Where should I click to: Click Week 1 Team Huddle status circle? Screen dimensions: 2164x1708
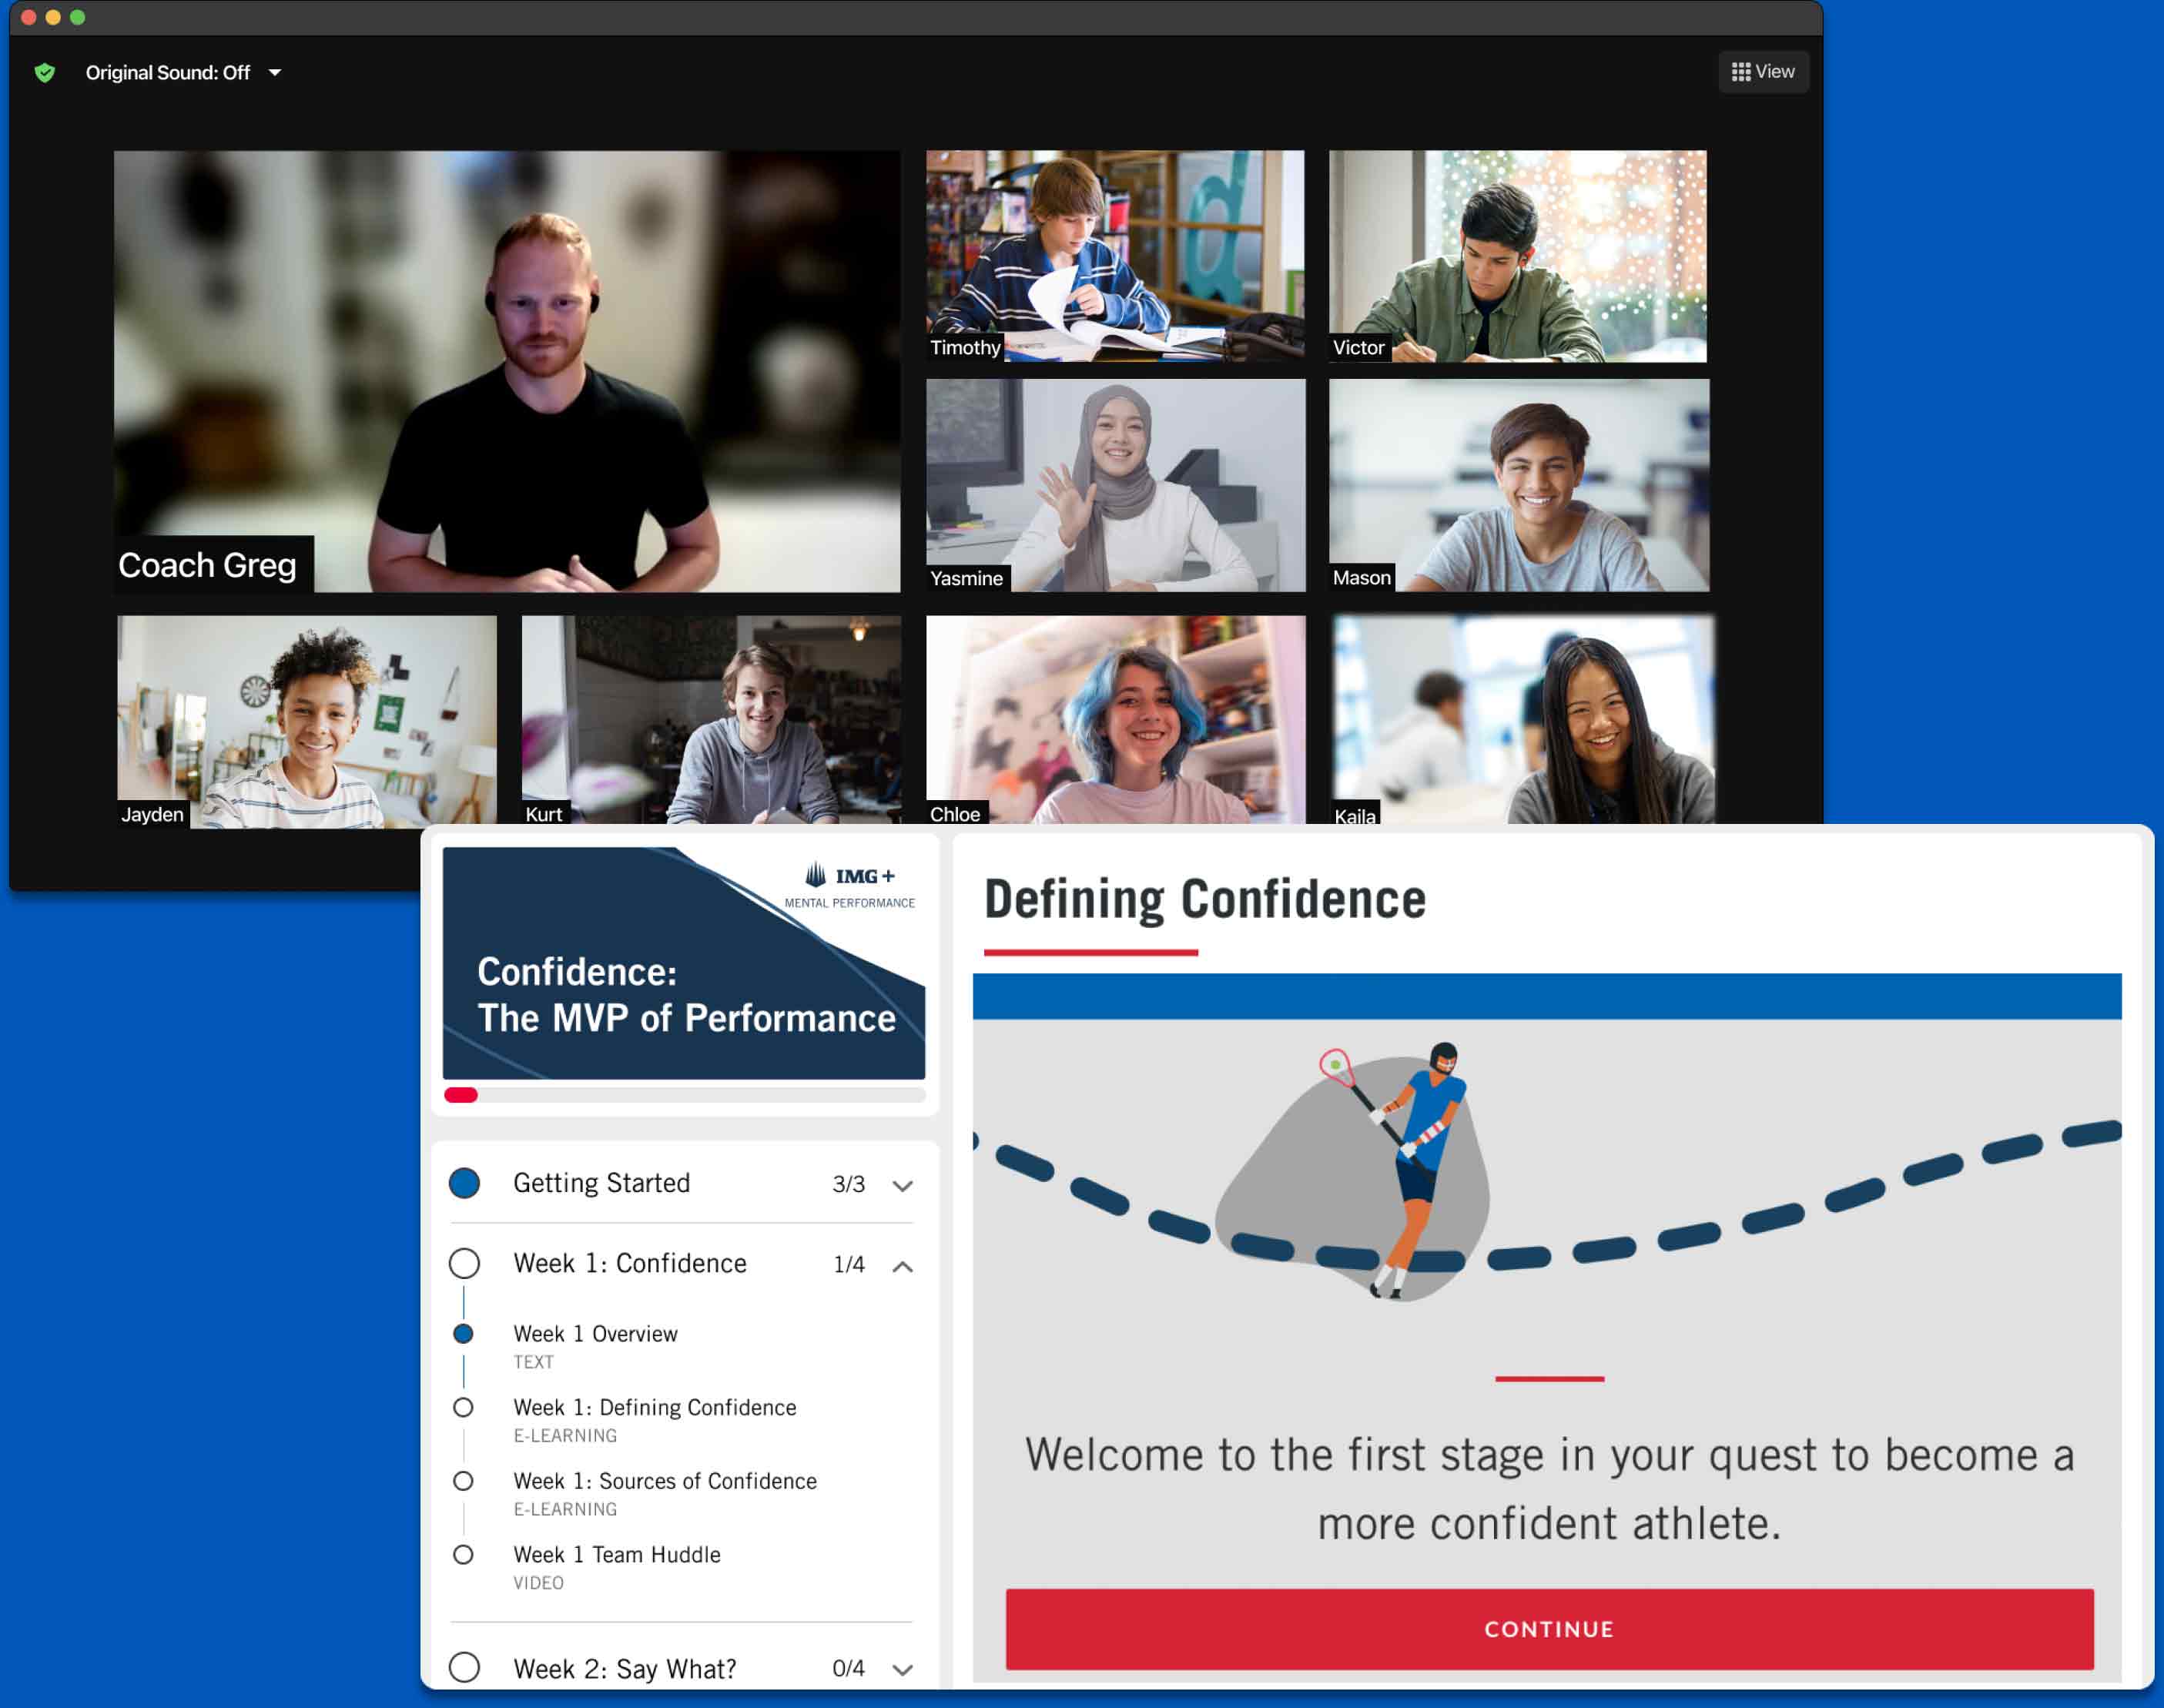click(463, 1555)
